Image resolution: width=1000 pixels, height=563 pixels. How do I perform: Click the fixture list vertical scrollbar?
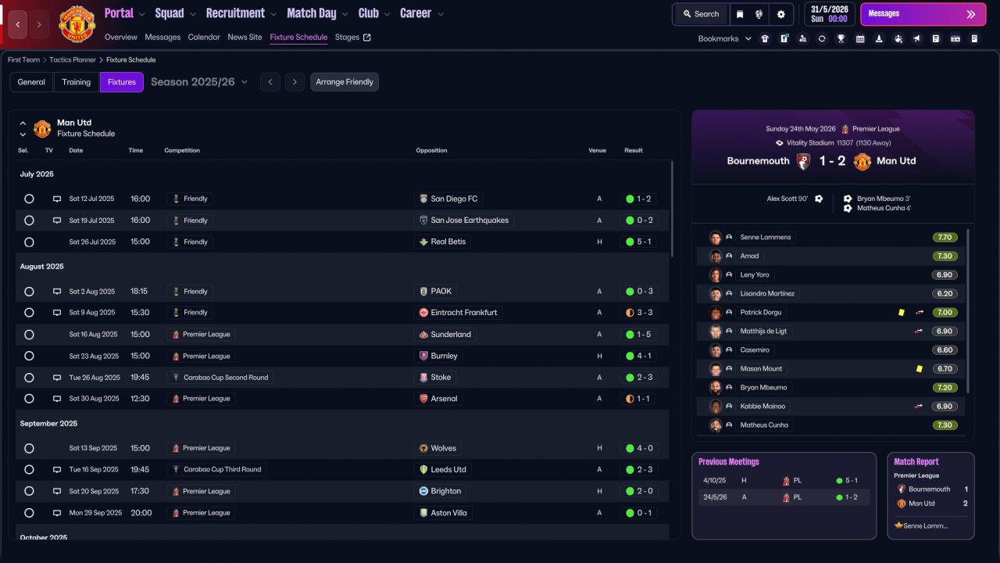(x=671, y=210)
